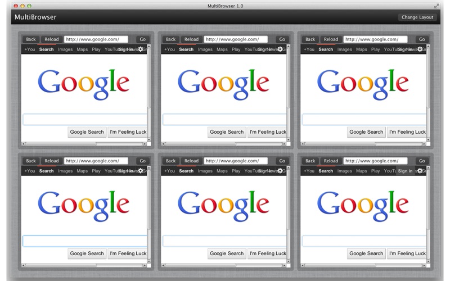Click the left scroll arrow in the top-left pane
450x281 pixels.
(x=23, y=144)
